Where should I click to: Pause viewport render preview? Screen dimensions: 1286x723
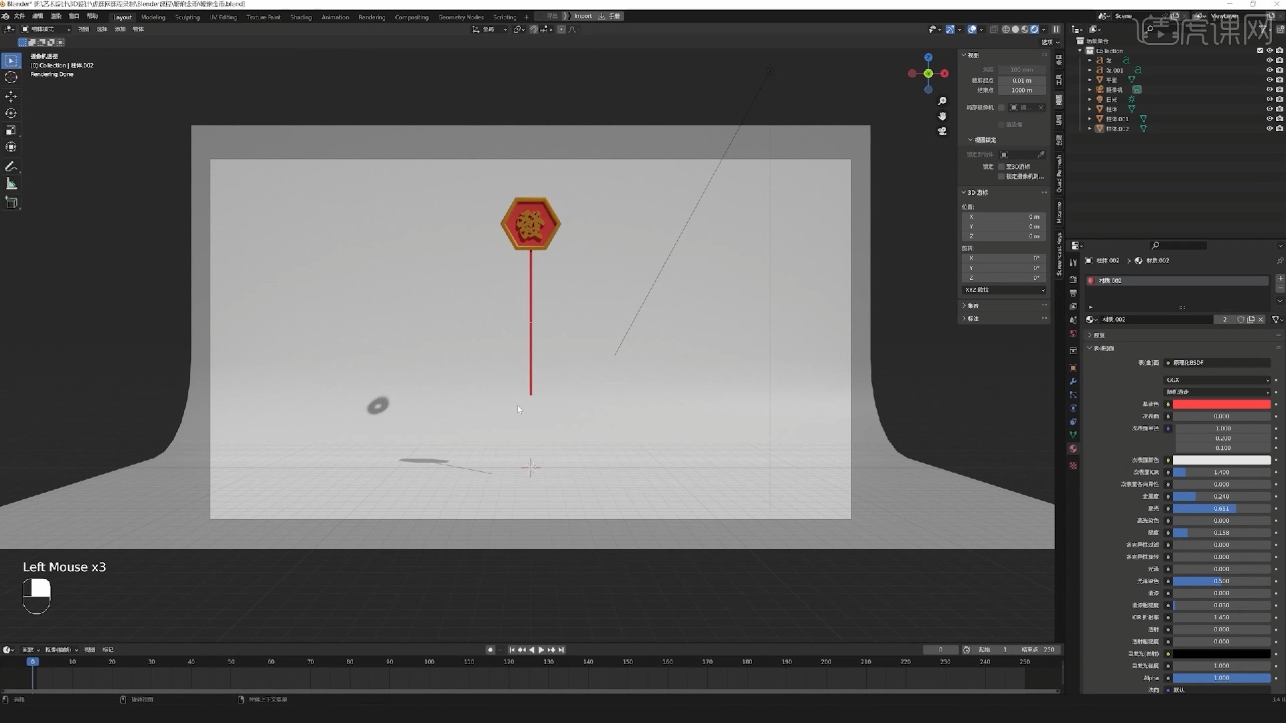[1056, 29]
